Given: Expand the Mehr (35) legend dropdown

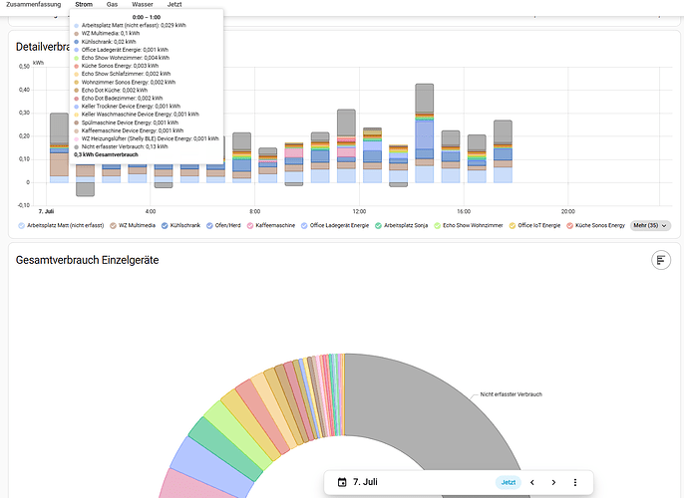Looking at the screenshot, I should (650, 225).
